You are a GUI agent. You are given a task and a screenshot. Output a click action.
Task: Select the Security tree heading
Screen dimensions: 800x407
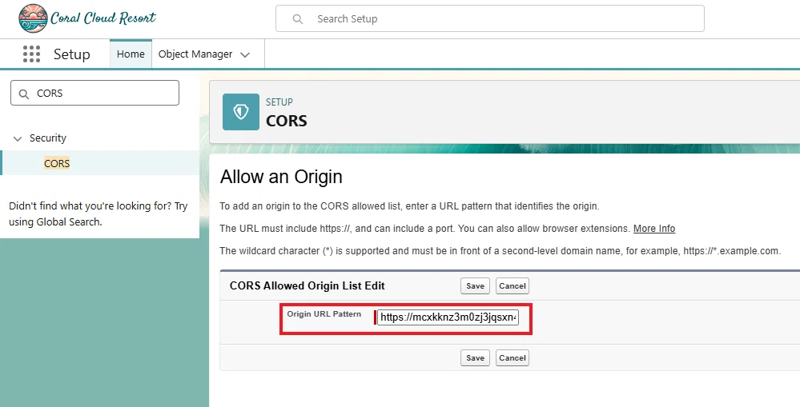(48, 138)
